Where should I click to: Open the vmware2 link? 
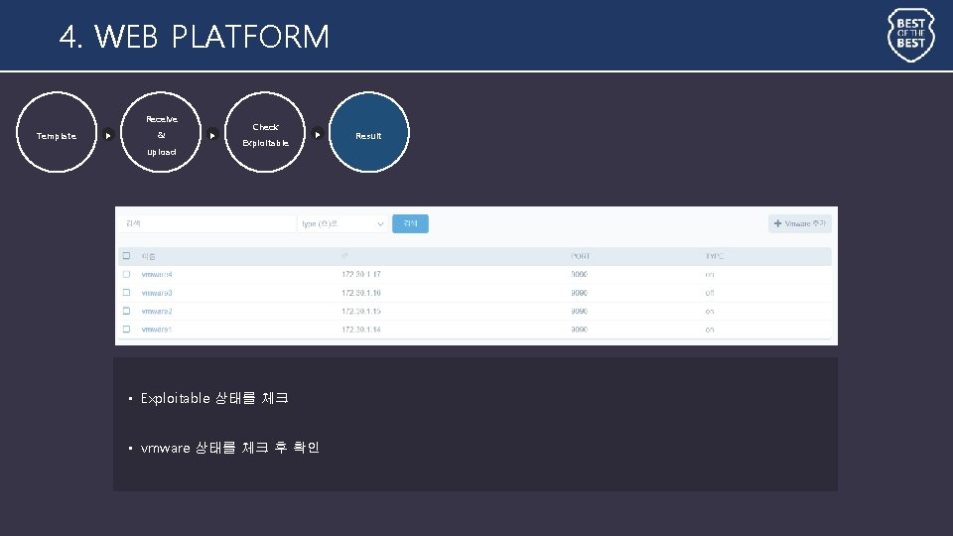coord(157,311)
